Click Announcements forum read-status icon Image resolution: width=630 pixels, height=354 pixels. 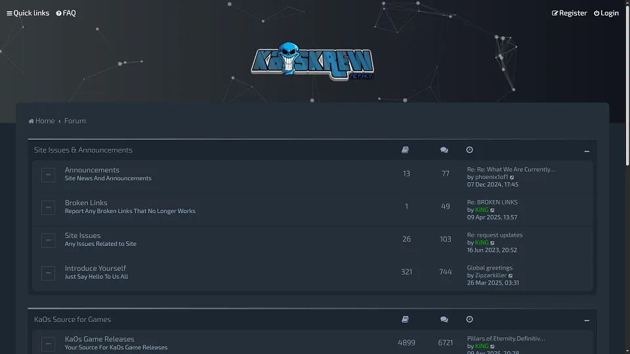48,174
